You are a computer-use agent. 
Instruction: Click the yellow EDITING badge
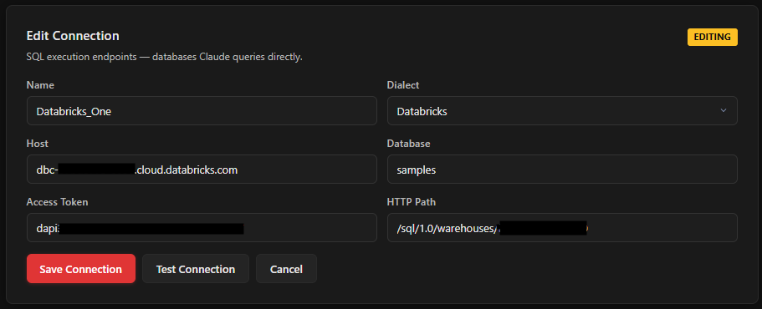click(x=713, y=37)
